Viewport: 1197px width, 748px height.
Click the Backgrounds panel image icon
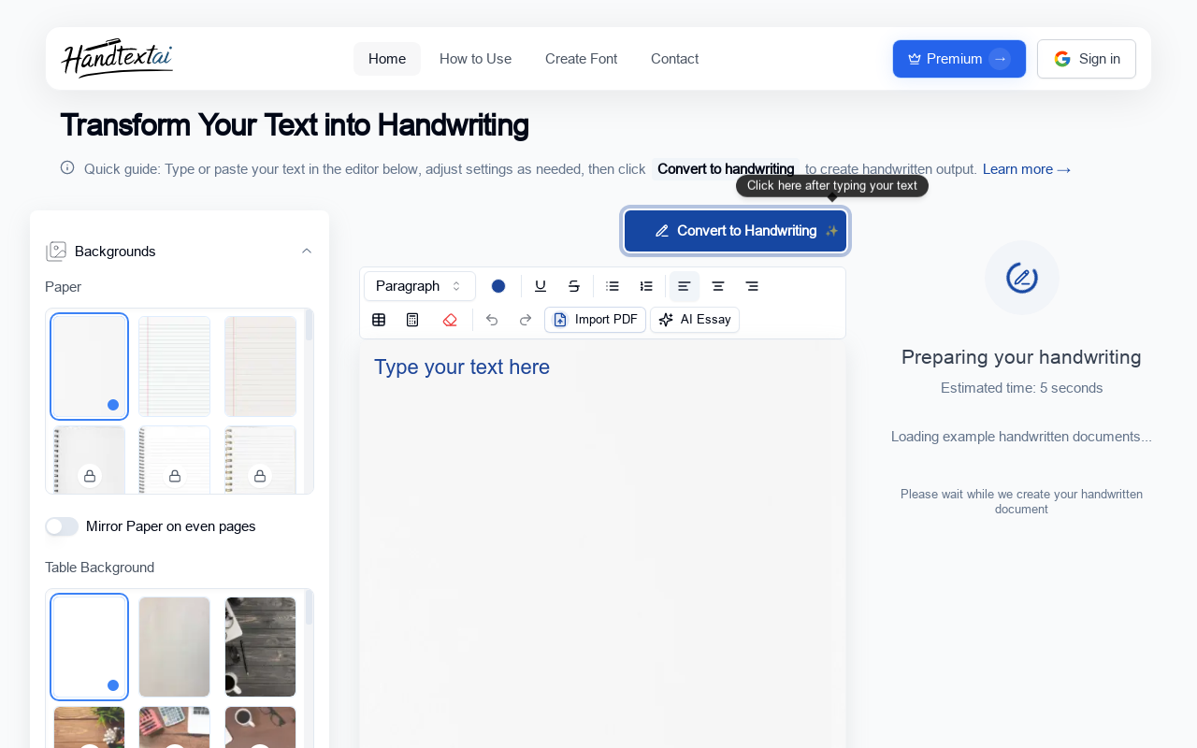[x=56, y=252]
